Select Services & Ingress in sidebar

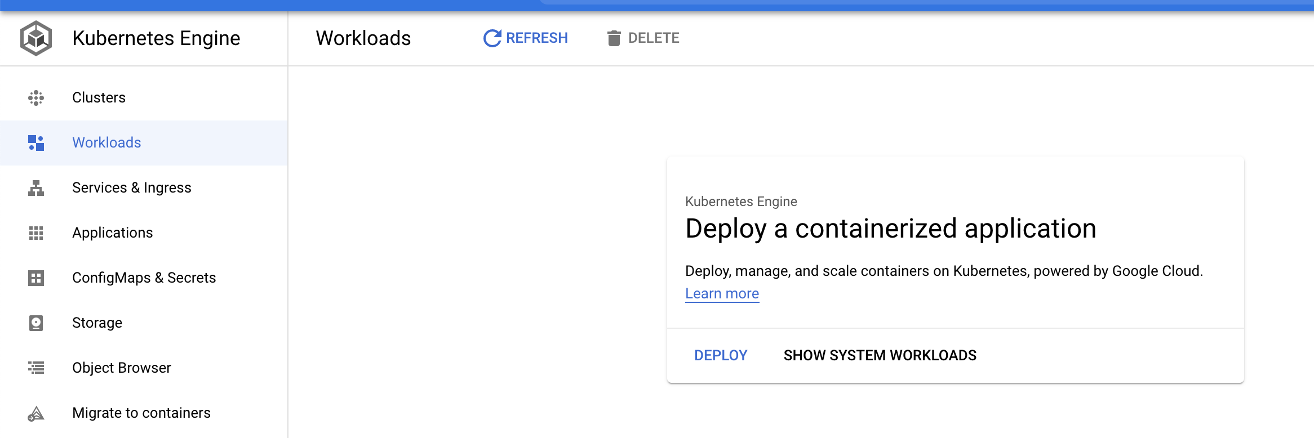coord(131,188)
